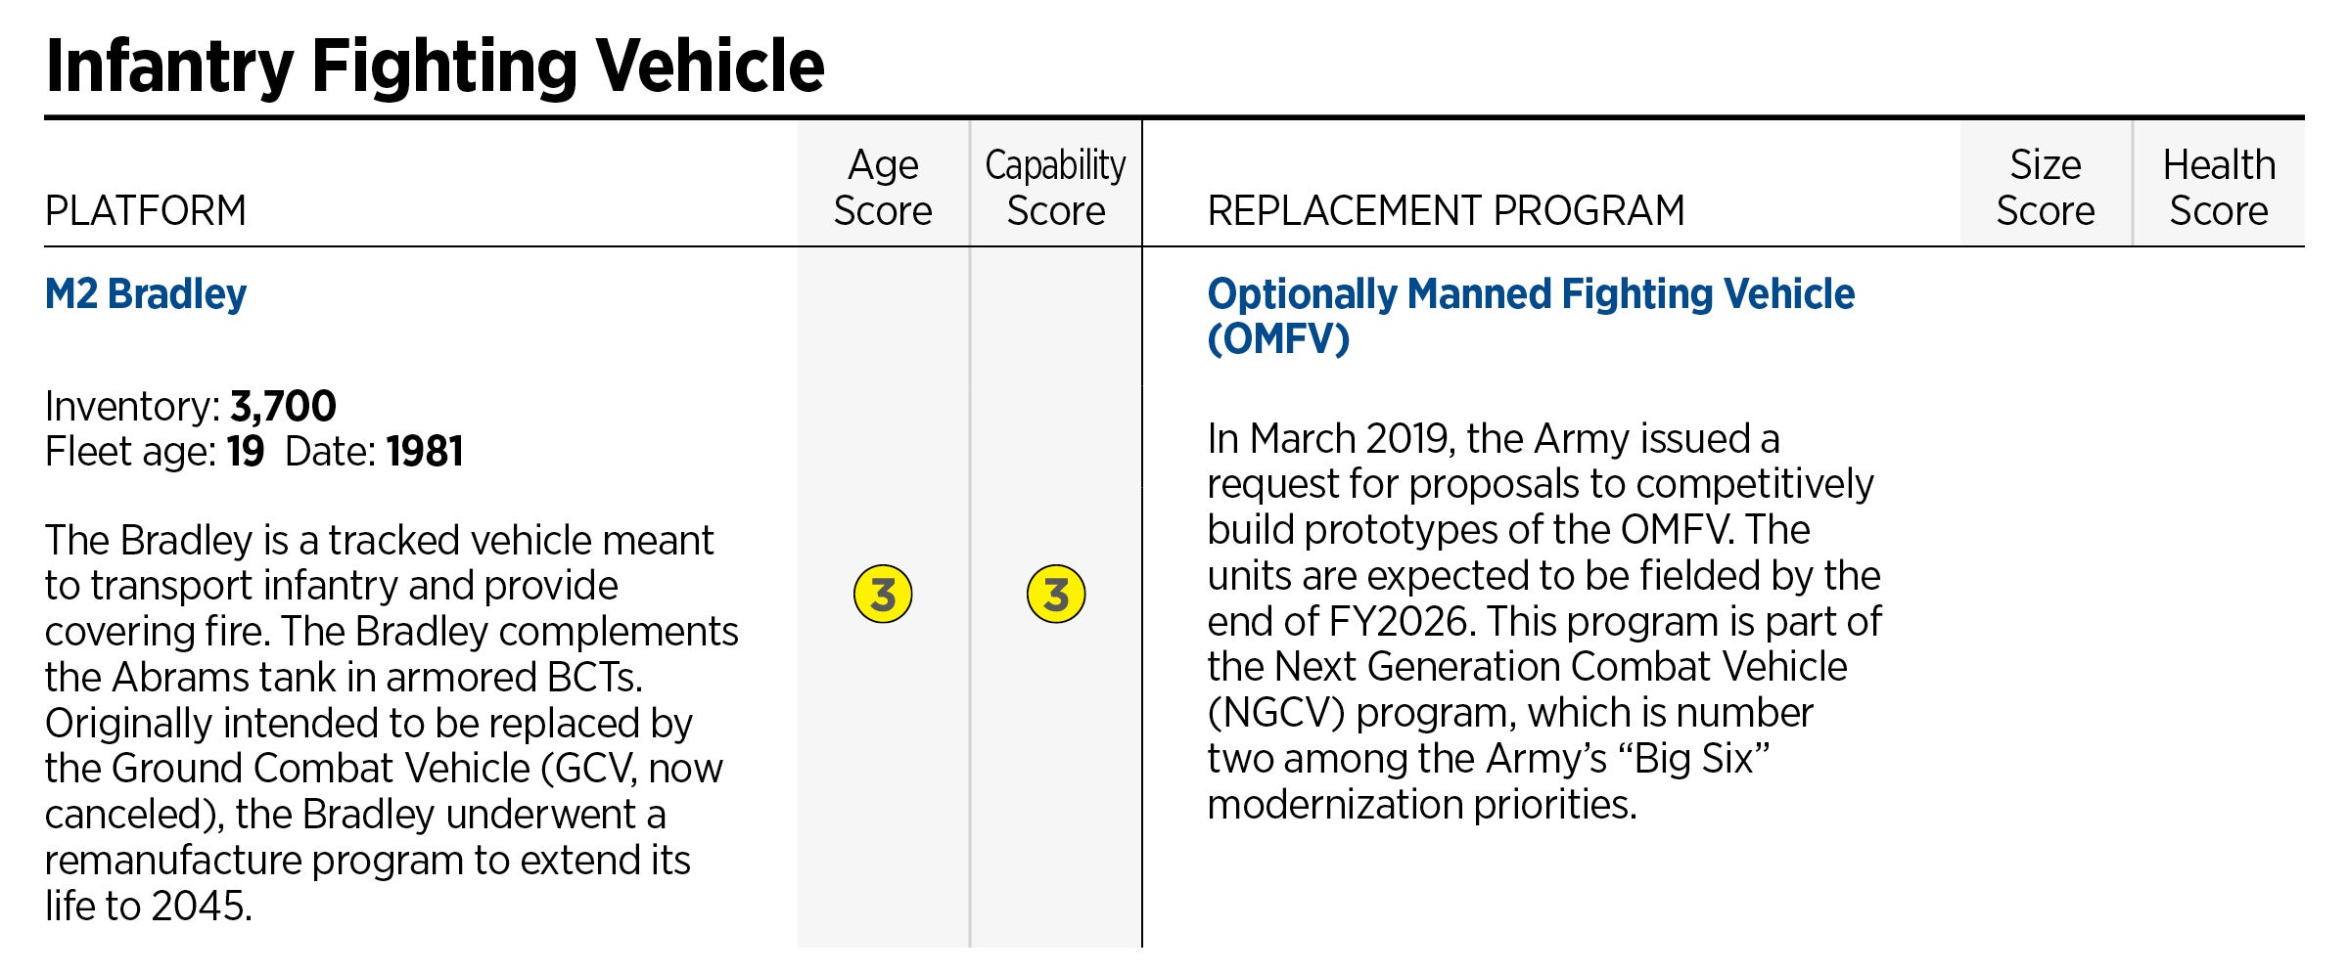Viewport: 2349px width, 975px height.
Task: Click the date value 1981
Action: point(424,452)
